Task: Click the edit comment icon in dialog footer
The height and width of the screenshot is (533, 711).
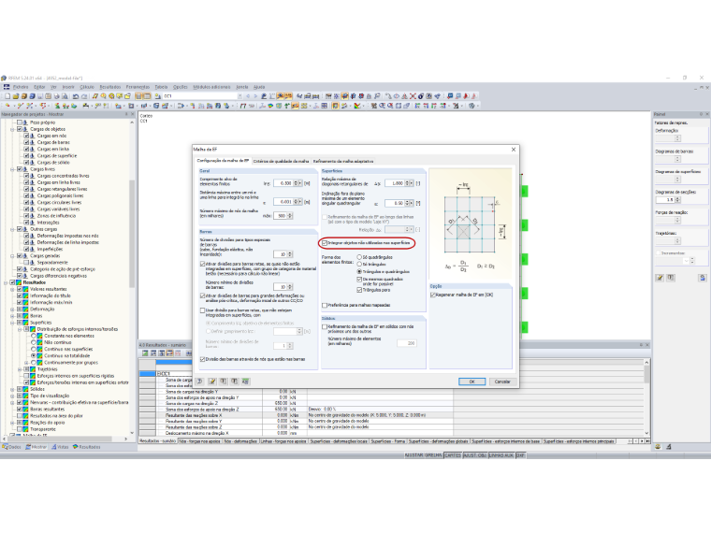Action: [211, 382]
